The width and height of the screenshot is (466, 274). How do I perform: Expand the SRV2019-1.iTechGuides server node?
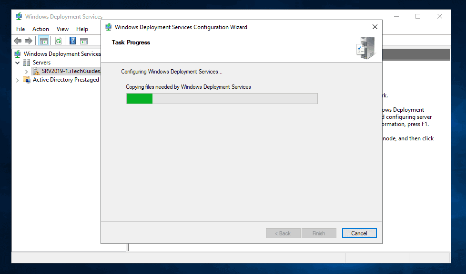click(x=26, y=71)
